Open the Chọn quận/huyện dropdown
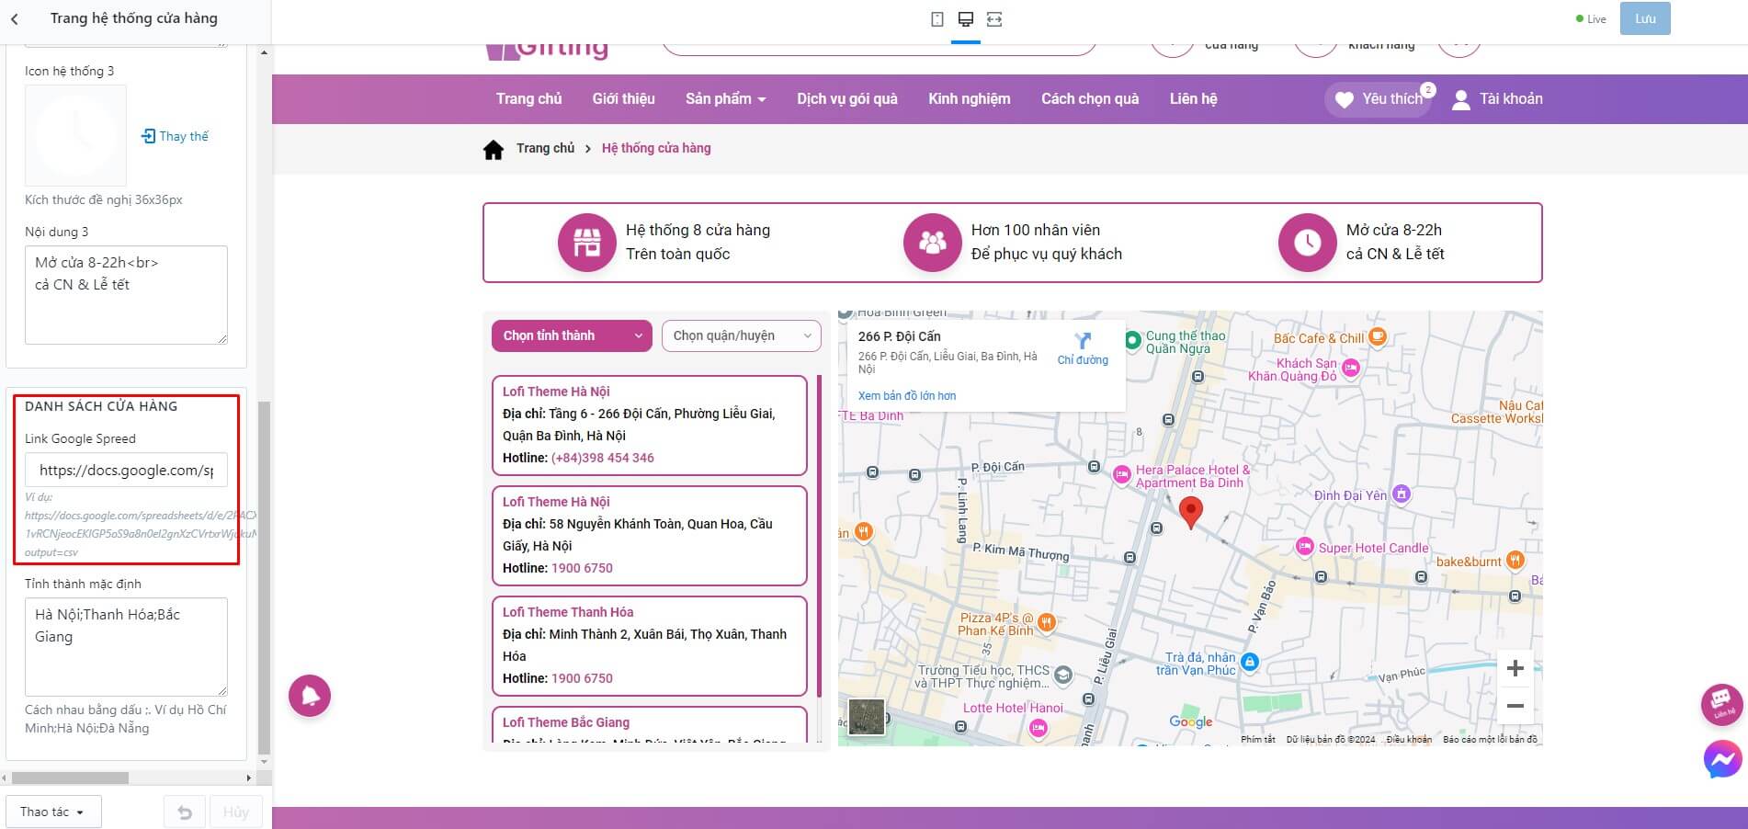Screen dimensions: 1748x829 [x=742, y=335]
